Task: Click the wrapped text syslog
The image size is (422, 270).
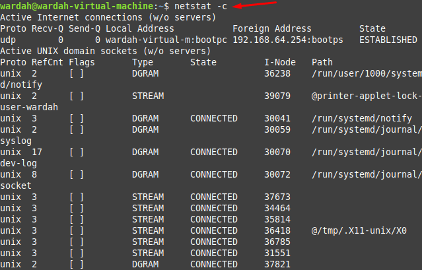Action: pos(16,141)
